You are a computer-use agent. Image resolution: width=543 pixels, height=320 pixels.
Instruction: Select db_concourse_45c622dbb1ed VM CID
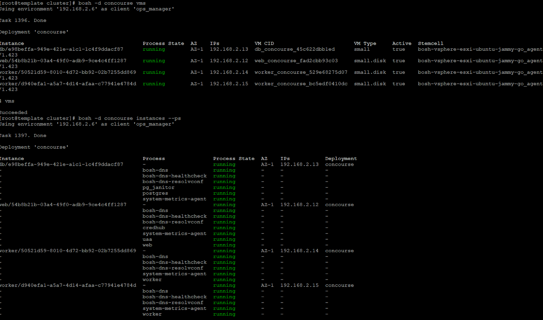[295, 49]
